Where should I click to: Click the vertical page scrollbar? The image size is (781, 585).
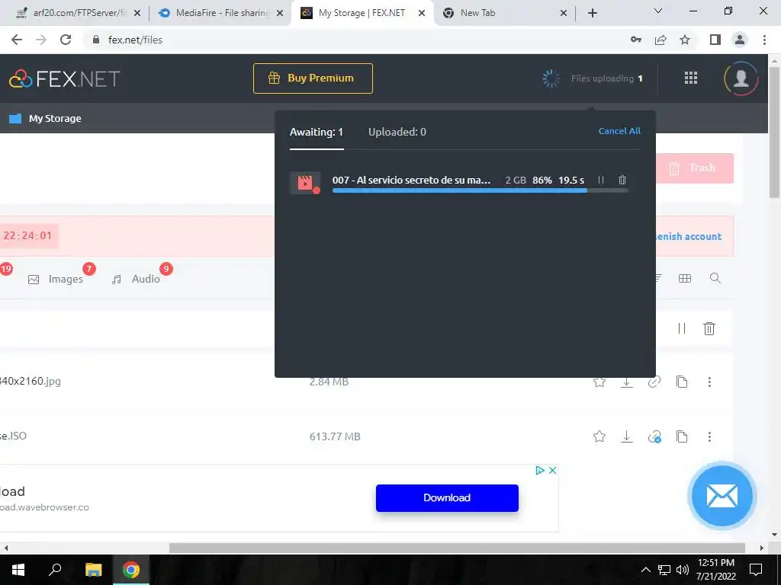(775, 132)
